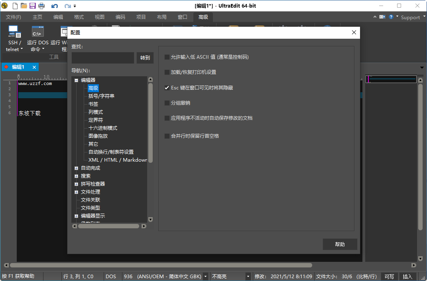Open the 不高亮 highlighting dropdown
The image size is (427, 281).
tap(248, 277)
